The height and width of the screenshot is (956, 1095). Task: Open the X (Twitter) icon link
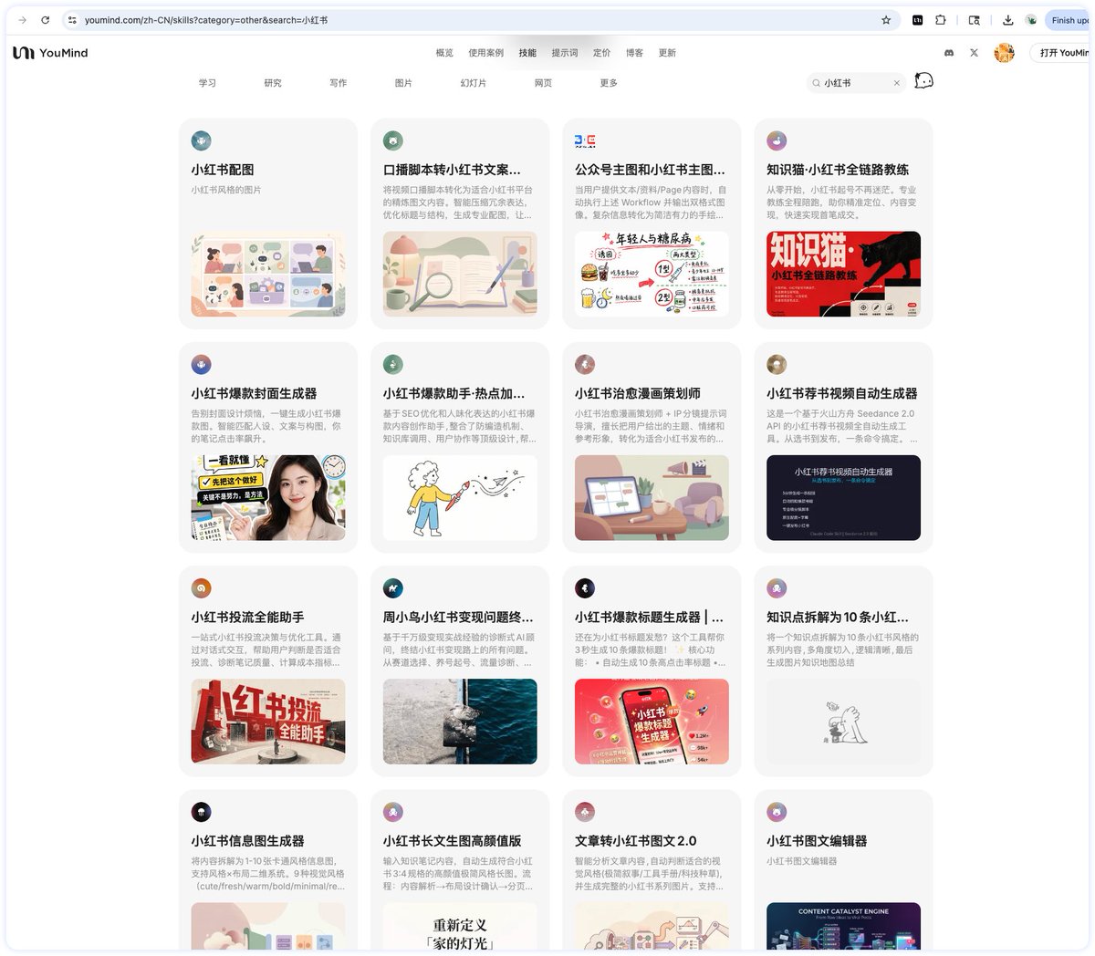[x=974, y=53]
